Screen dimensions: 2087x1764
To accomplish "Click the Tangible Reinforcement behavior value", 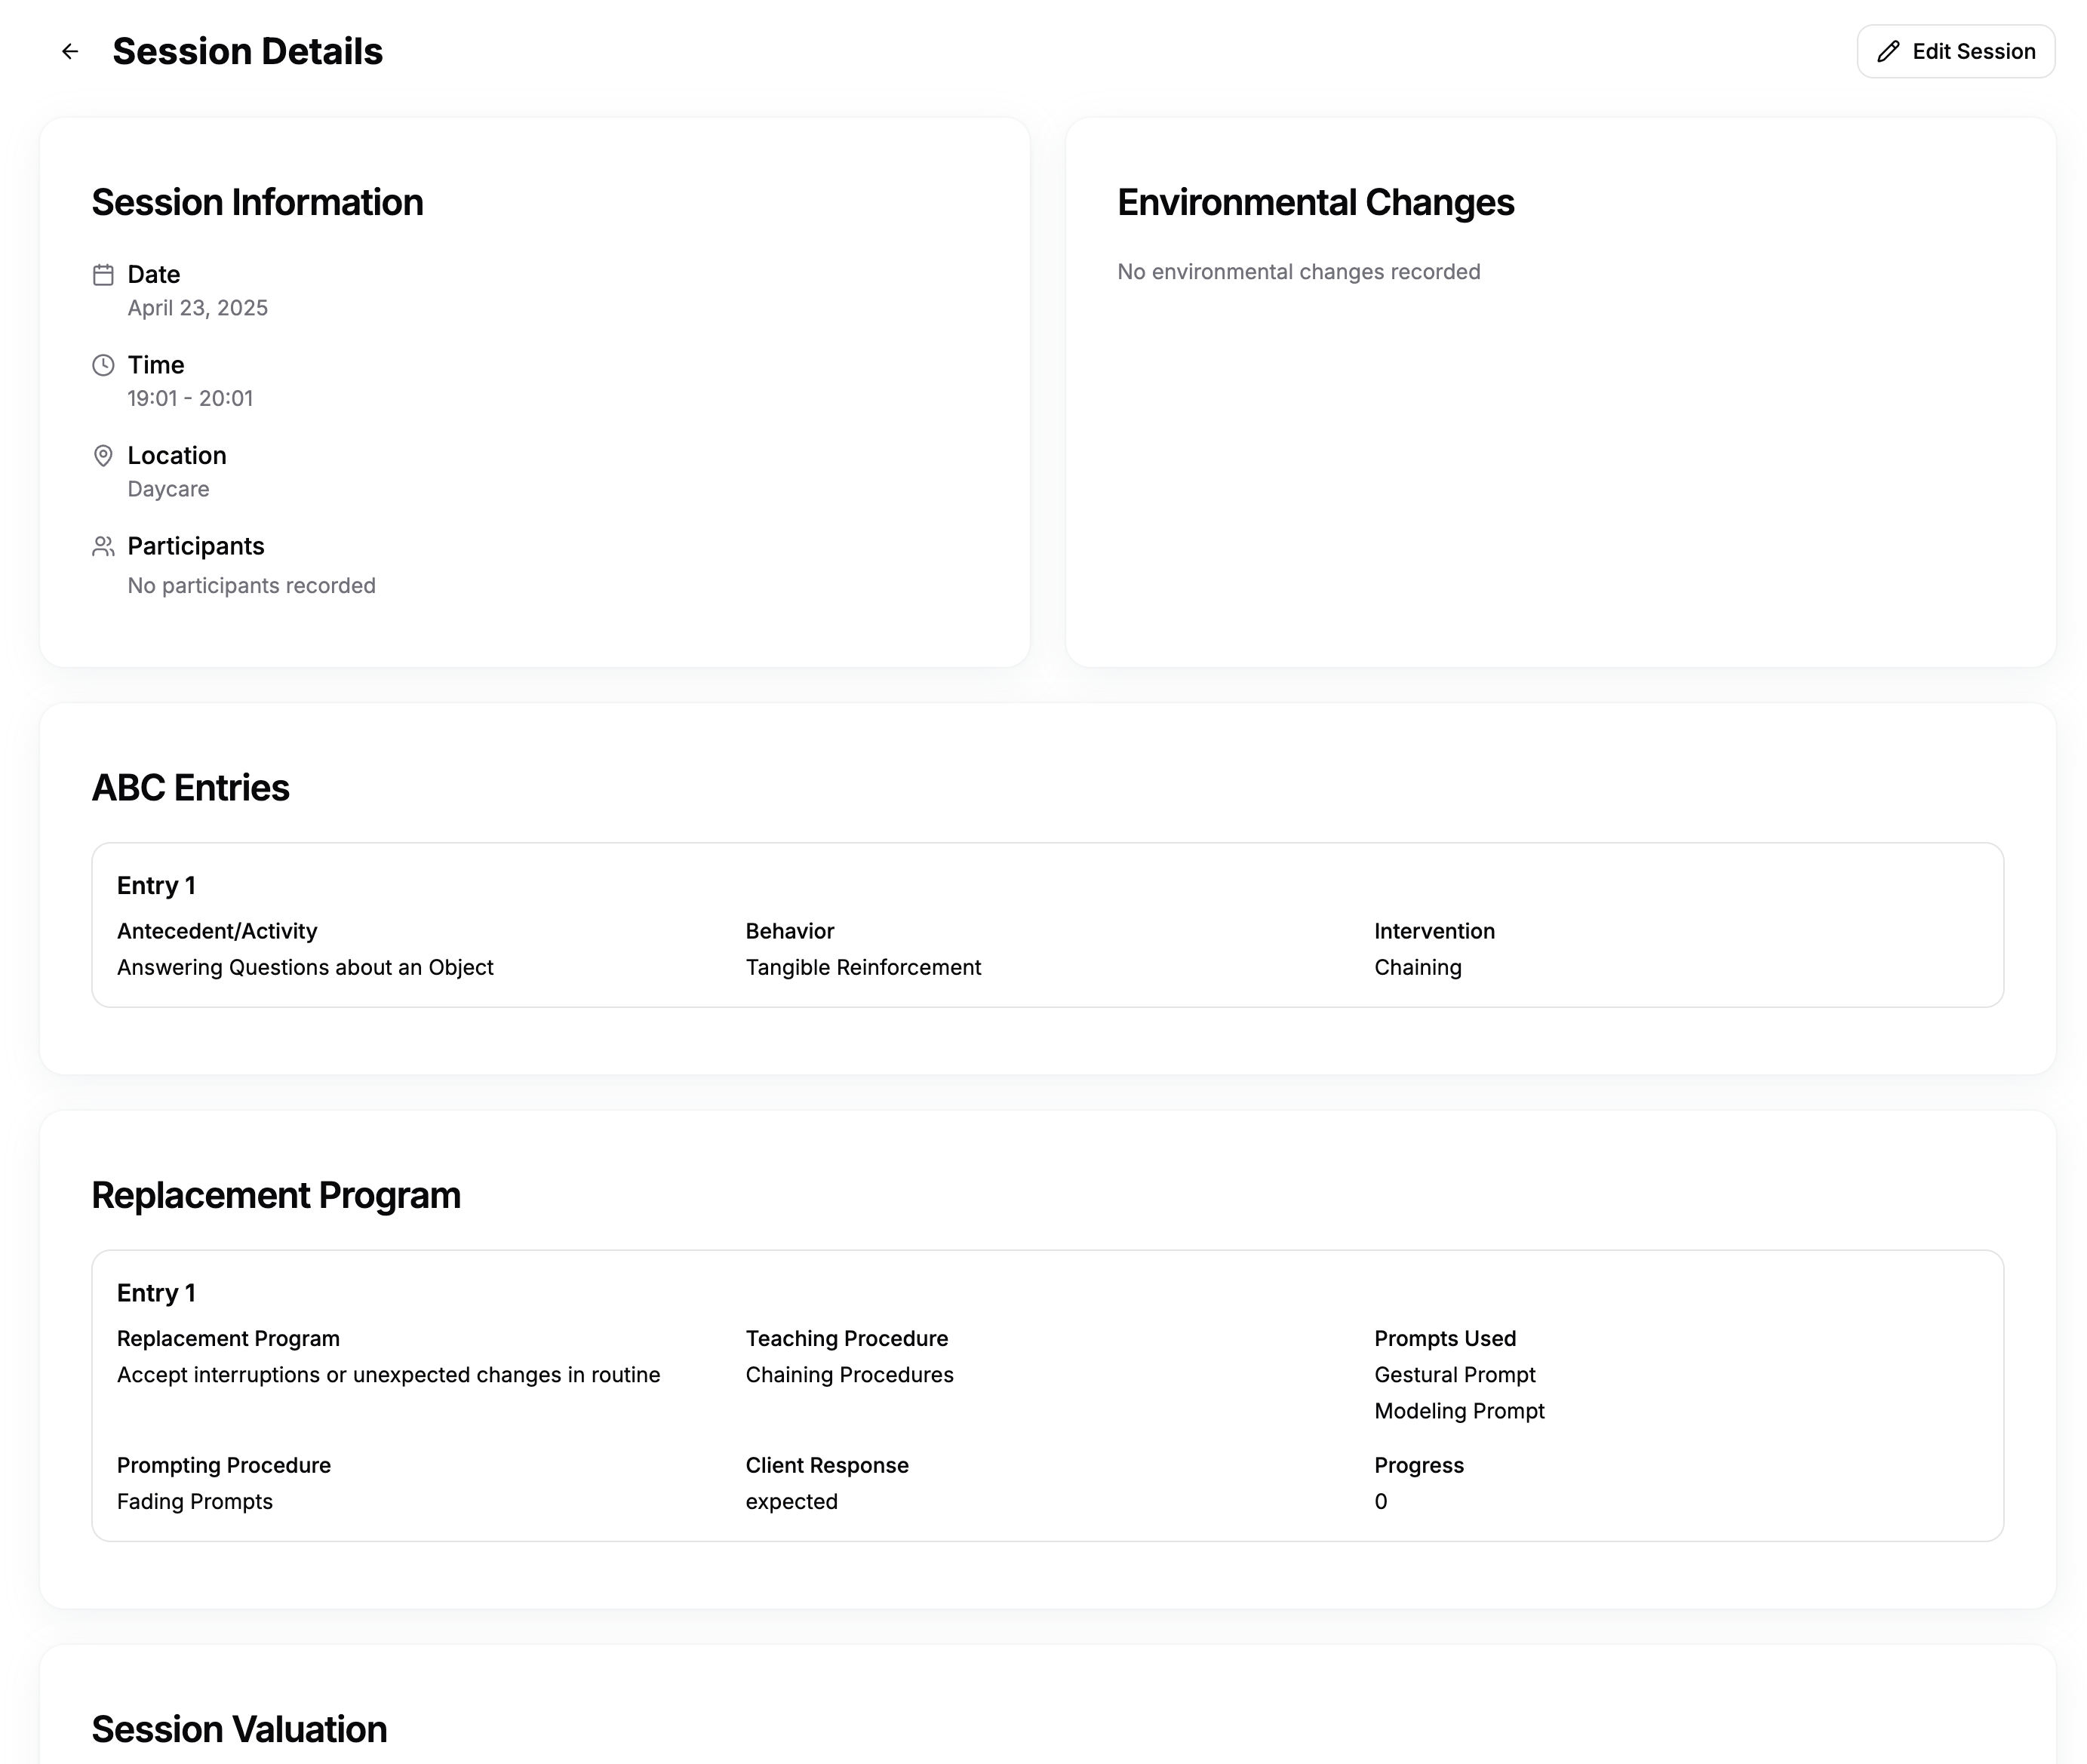I will click(x=863, y=967).
